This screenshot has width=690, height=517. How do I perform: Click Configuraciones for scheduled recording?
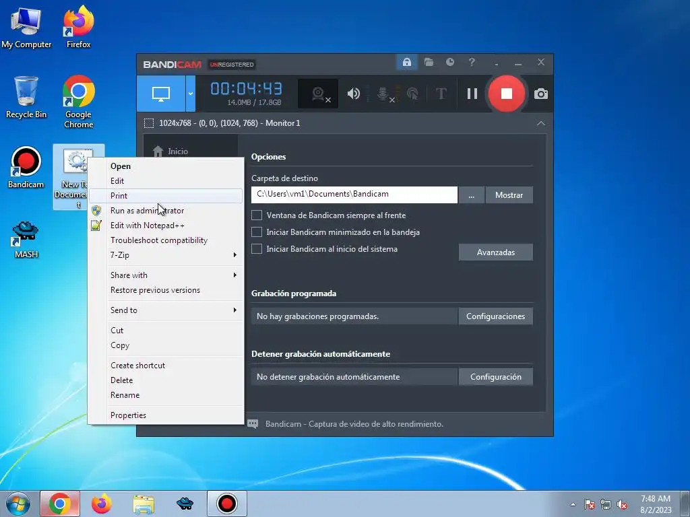pos(495,316)
